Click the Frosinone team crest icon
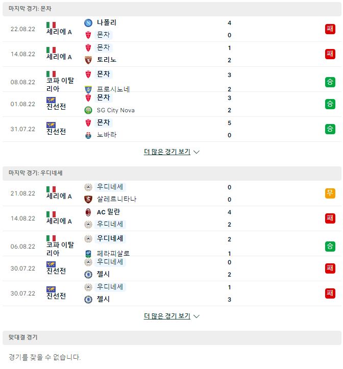The image size is (343, 369). [88, 89]
